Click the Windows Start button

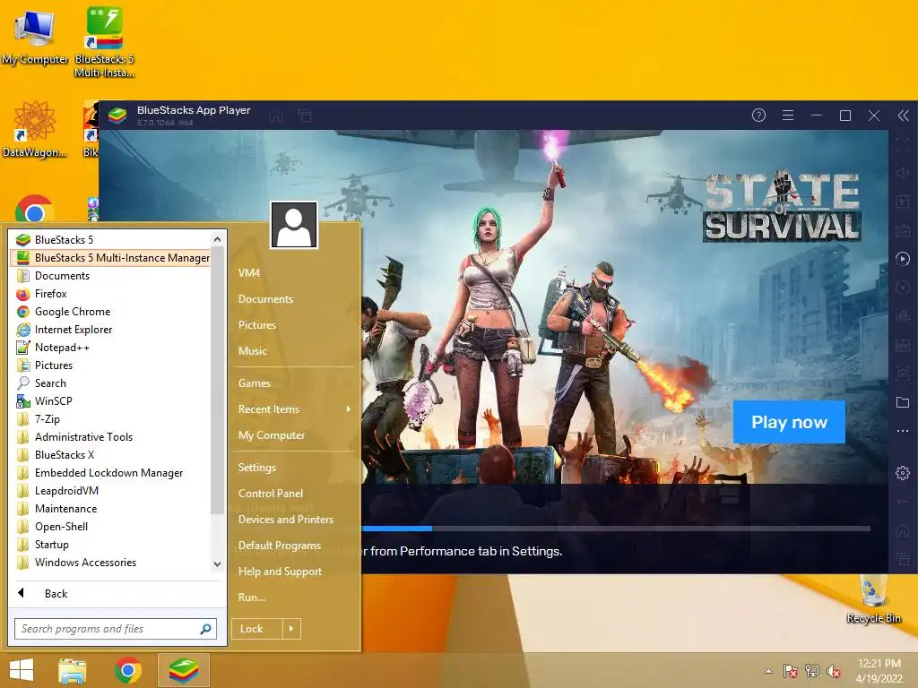(22, 670)
